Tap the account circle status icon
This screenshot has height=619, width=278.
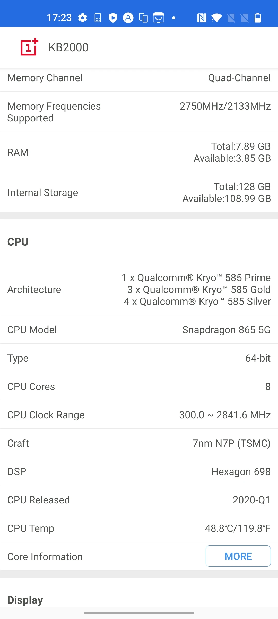[128, 18]
